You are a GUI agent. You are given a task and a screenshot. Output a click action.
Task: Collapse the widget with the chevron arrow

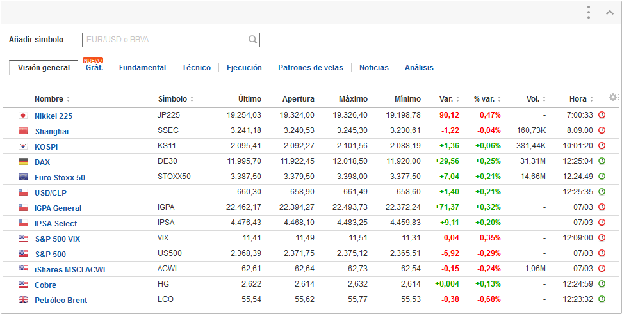(x=609, y=12)
